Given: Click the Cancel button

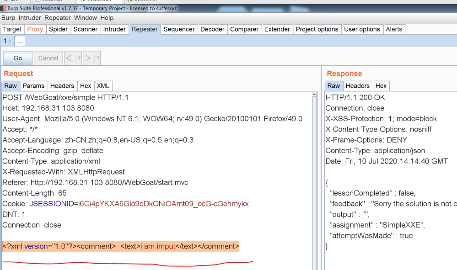Looking at the screenshot, I should pyautogui.click(x=48, y=58).
